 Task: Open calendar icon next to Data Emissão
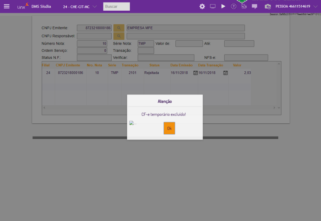pos(195,73)
